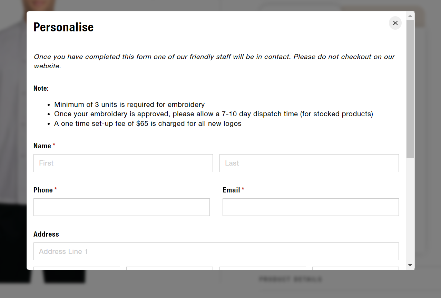Click the Phone field label
441x298 pixels.
(43, 190)
